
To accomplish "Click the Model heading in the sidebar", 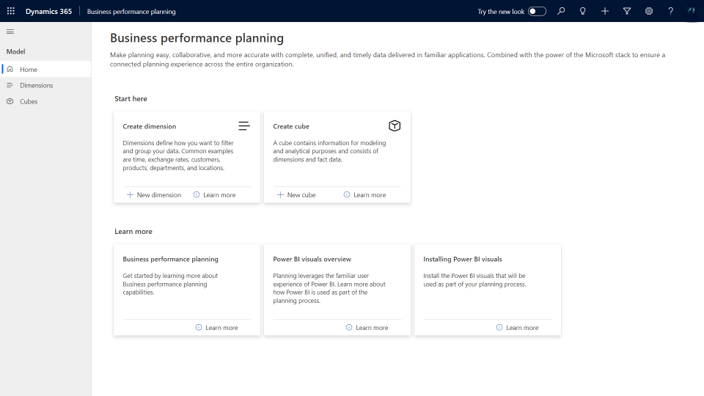I will (15, 51).
